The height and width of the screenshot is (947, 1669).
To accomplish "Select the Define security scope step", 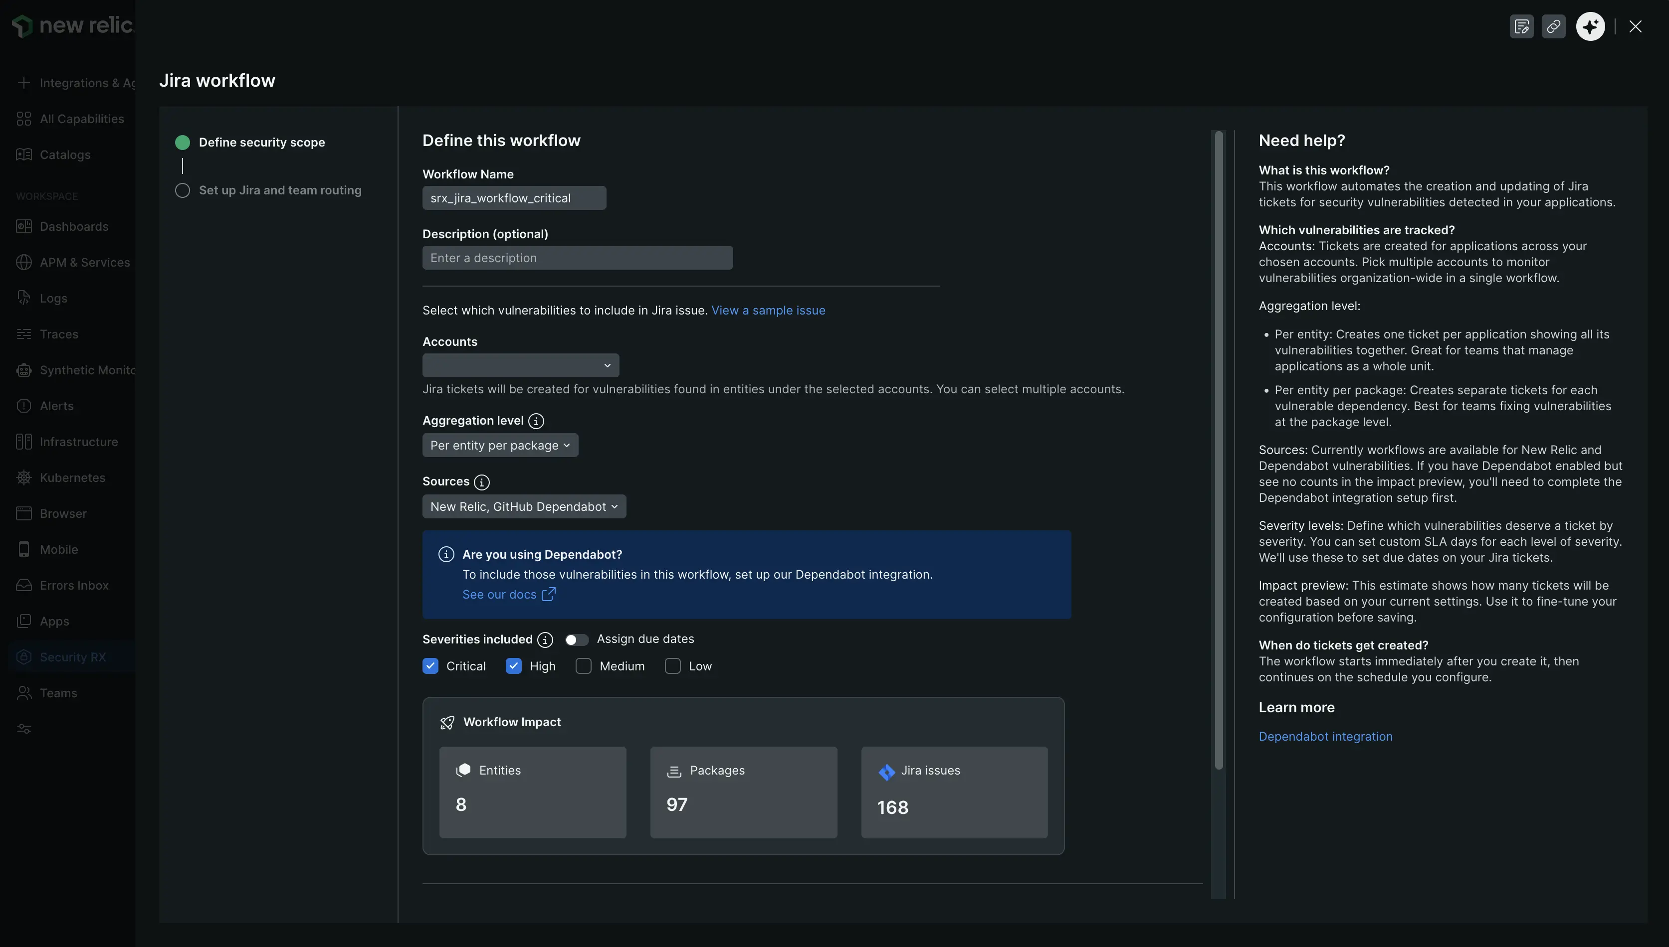I will click(250, 143).
